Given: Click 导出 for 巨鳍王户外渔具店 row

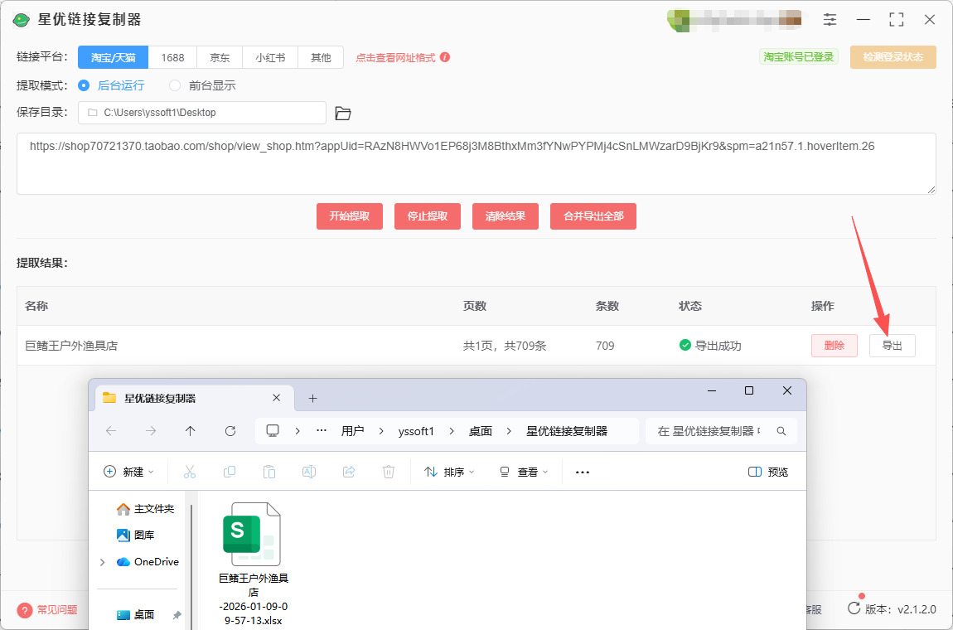Looking at the screenshot, I should 893,346.
